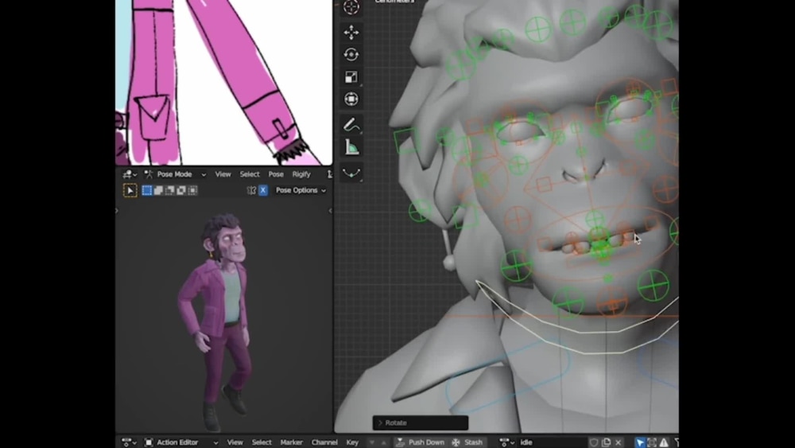Open the Pose Mode selector dropdown
The height and width of the screenshot is (448, 795).
click(x=176, y=174)
